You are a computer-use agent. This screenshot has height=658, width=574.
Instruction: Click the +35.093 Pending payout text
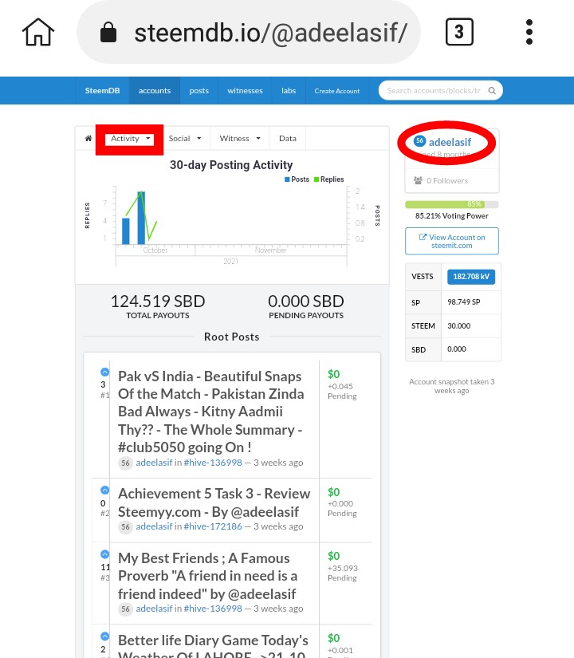[342, 573]
